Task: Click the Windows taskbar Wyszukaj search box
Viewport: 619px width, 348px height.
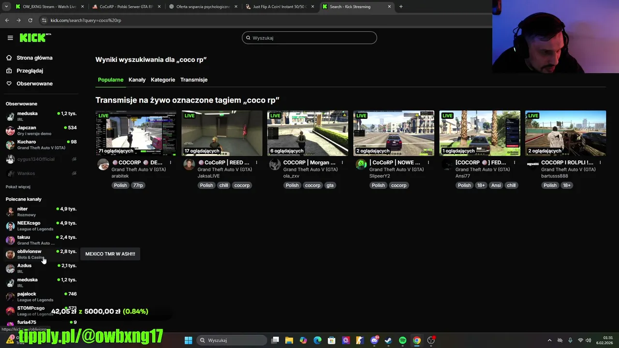Action: tap(232, 340)
